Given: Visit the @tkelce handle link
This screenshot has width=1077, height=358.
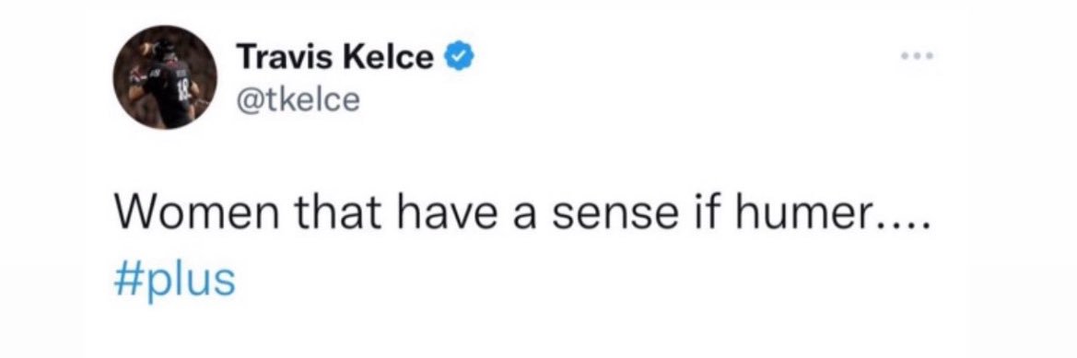Looking at the screenshot, I should point(299,101).
